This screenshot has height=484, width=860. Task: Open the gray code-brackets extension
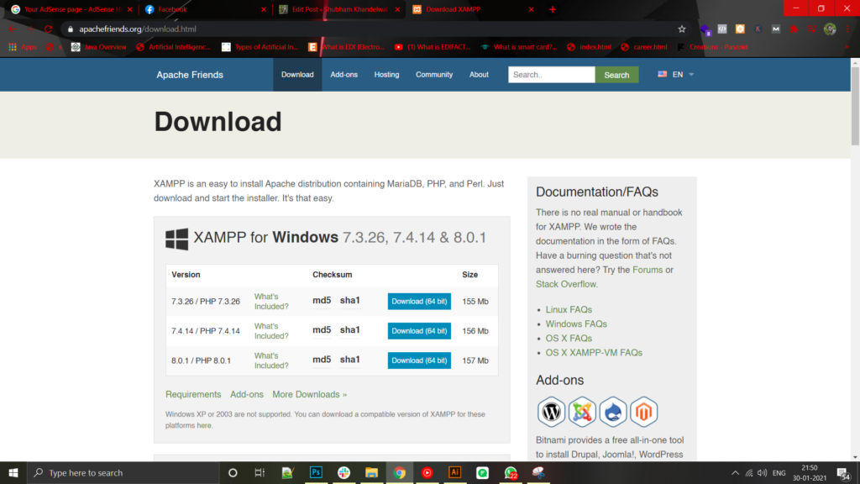[722, 29]
